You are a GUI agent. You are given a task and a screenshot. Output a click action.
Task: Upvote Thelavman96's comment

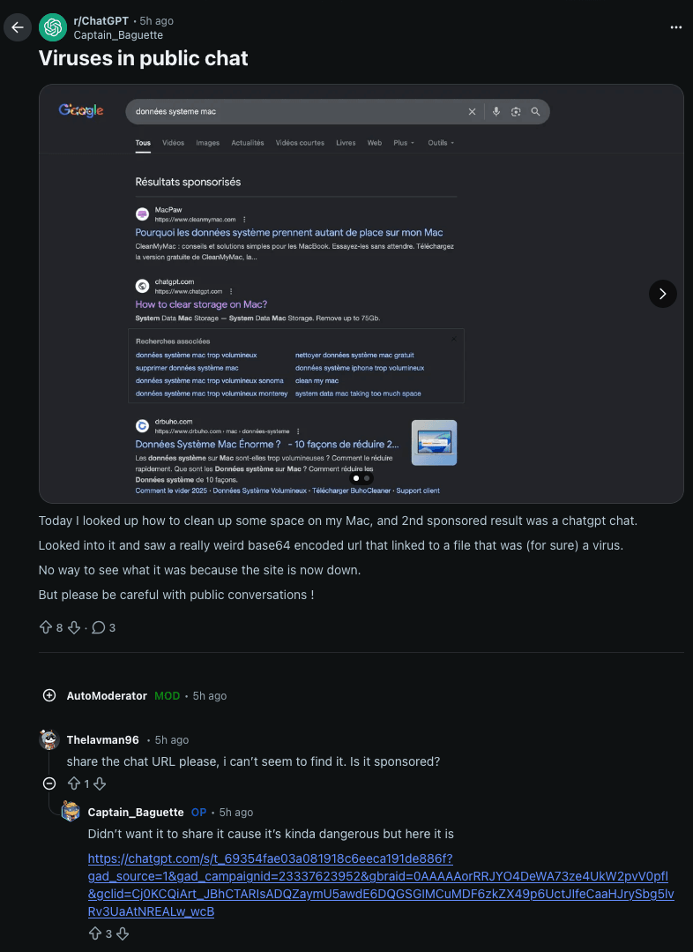(x=75, y=783)
